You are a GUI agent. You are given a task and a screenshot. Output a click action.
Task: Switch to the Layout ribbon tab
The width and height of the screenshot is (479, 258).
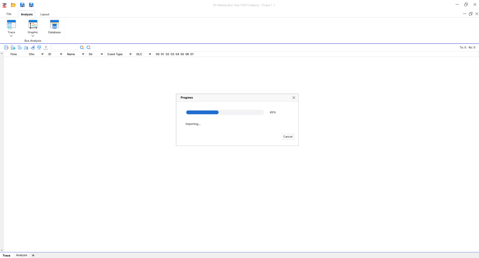tap(45, 14)
